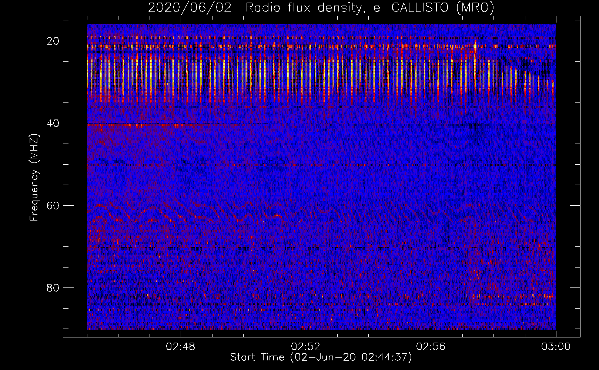Click the 60 frequency tick label

(53, 205)
